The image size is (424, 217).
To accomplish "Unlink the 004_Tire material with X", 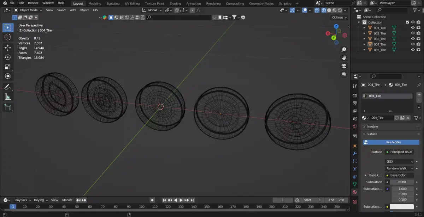I will tap(408, 118).
